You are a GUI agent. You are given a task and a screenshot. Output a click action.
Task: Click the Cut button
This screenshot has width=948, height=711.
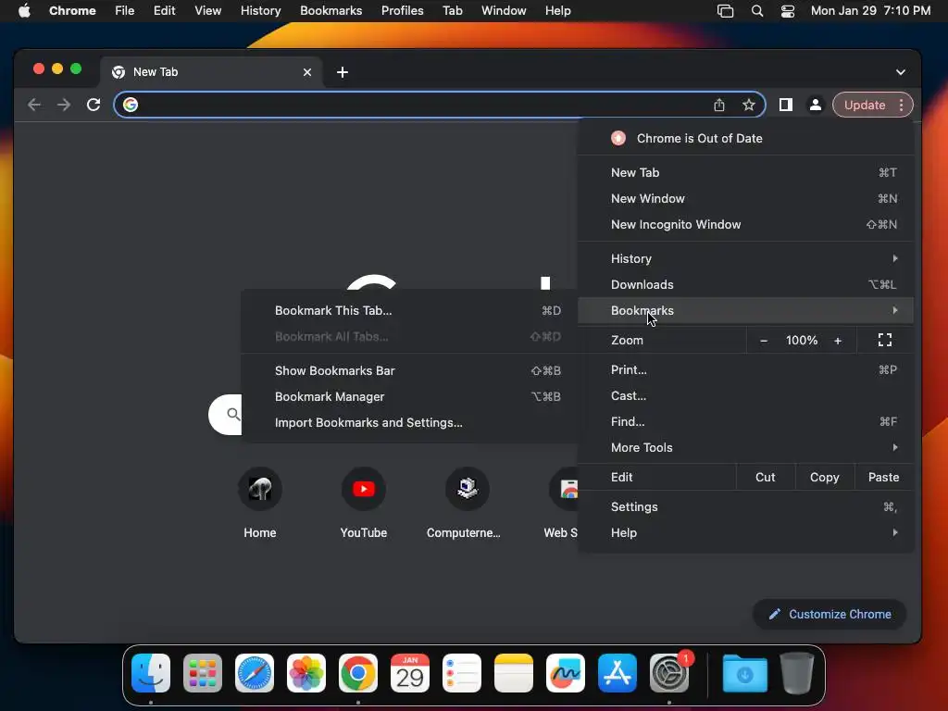(x=766, y=477)
